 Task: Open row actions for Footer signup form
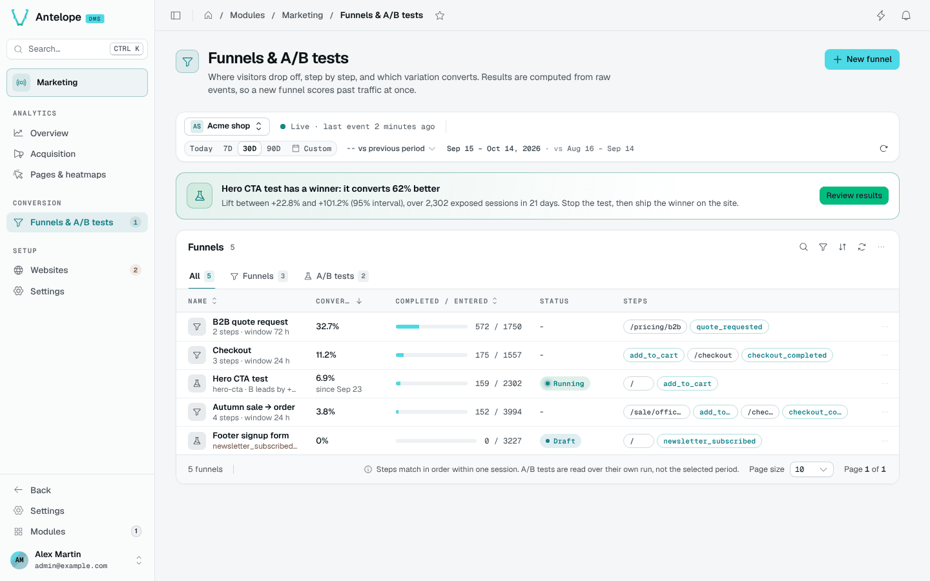(885, 441)
